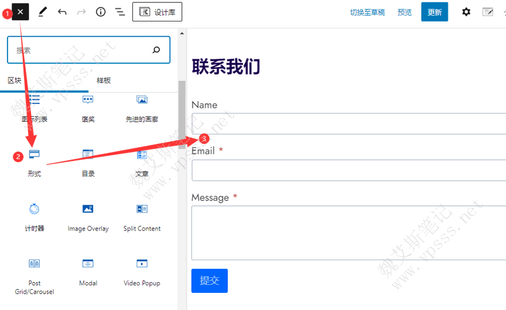Click the Email field label

coord(203,151)
